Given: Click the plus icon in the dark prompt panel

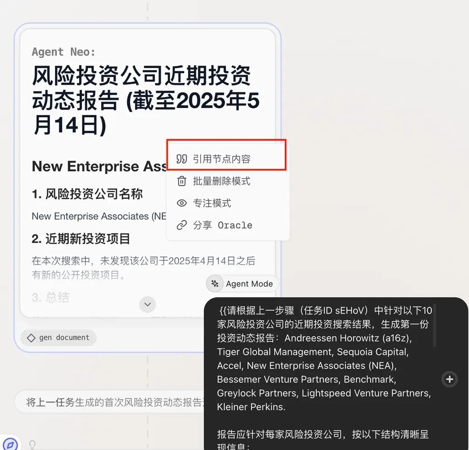Looking at the screenshot, I should point(449,379).
